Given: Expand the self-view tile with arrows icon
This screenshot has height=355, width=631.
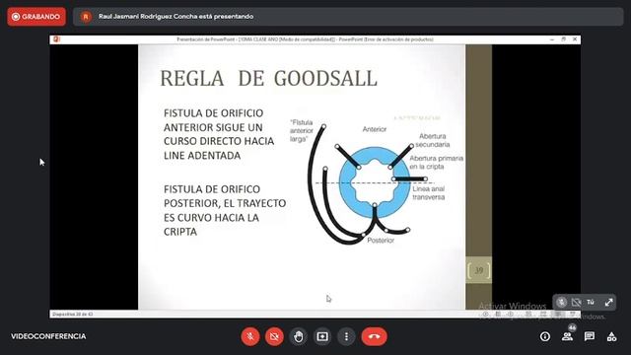Looking at the screenshot, I should 608,303.
